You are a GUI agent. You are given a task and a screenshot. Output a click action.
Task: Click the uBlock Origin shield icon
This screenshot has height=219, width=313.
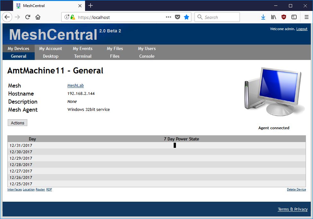284,17
